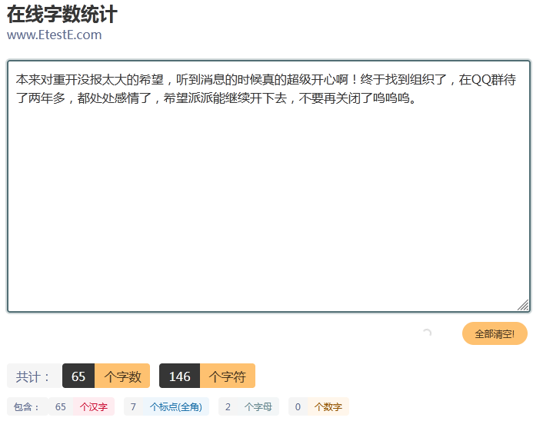Image resolution: width=533 pixels, height=421 pixels.
Task: Click the words 呜呜呜 in the textarea
Action: coord(391,98)
